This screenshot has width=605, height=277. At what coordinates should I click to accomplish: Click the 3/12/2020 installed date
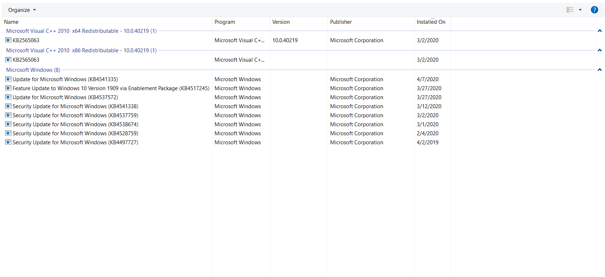(429, 106)
